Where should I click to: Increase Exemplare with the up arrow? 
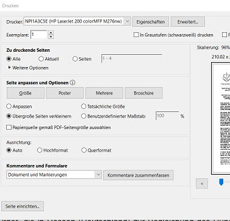[x=51, y=33]
